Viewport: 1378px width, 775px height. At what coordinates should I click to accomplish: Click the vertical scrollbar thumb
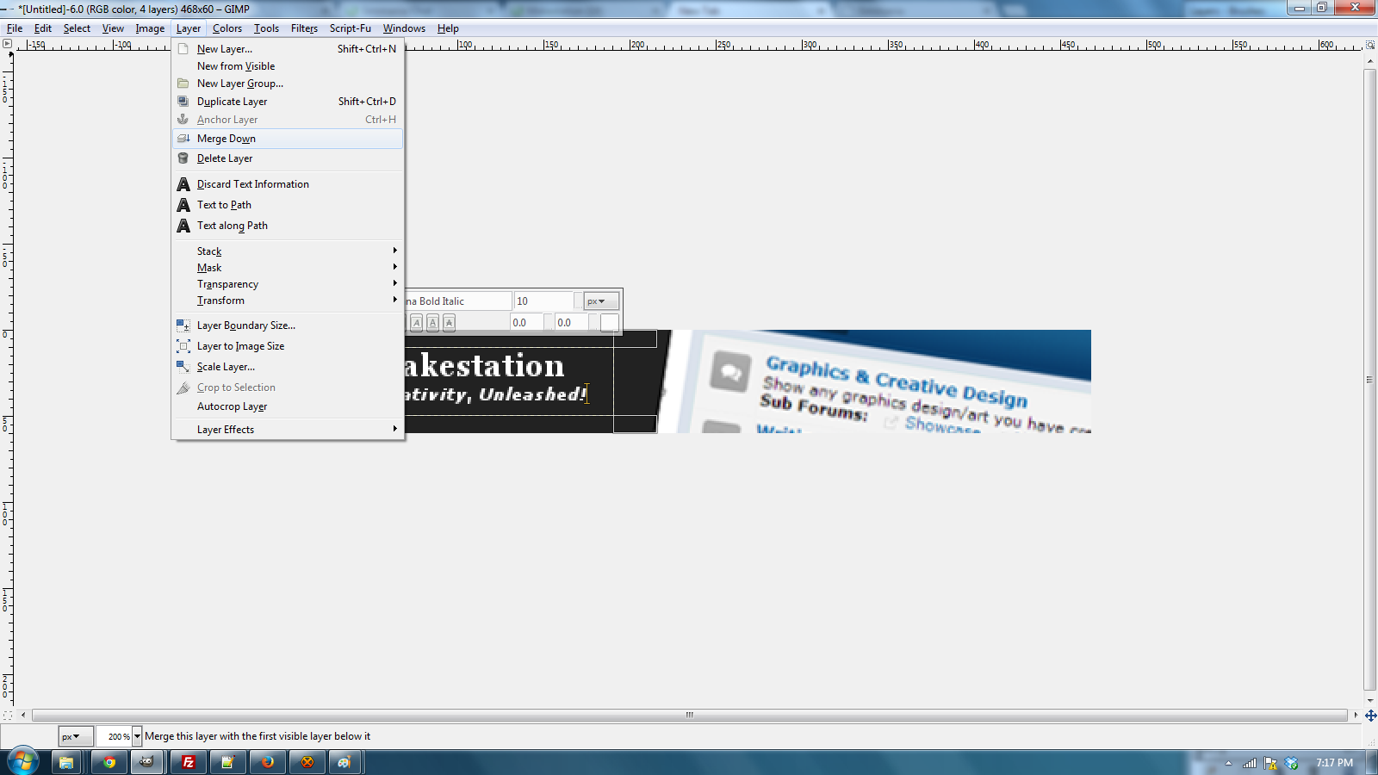1370,380
